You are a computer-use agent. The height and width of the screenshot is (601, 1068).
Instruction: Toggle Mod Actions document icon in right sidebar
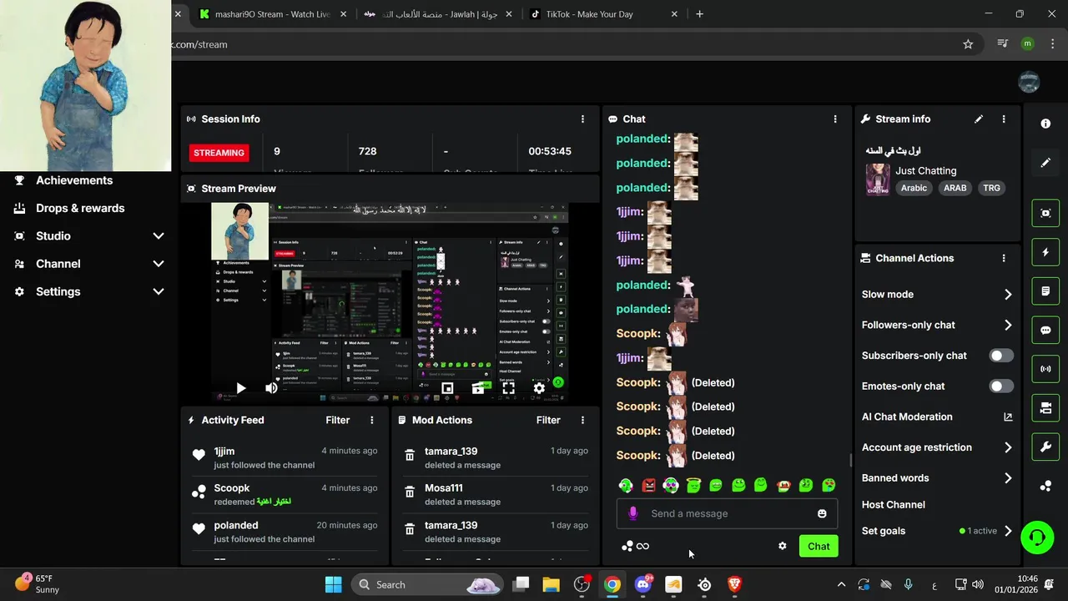click(x=1045, y=291)
